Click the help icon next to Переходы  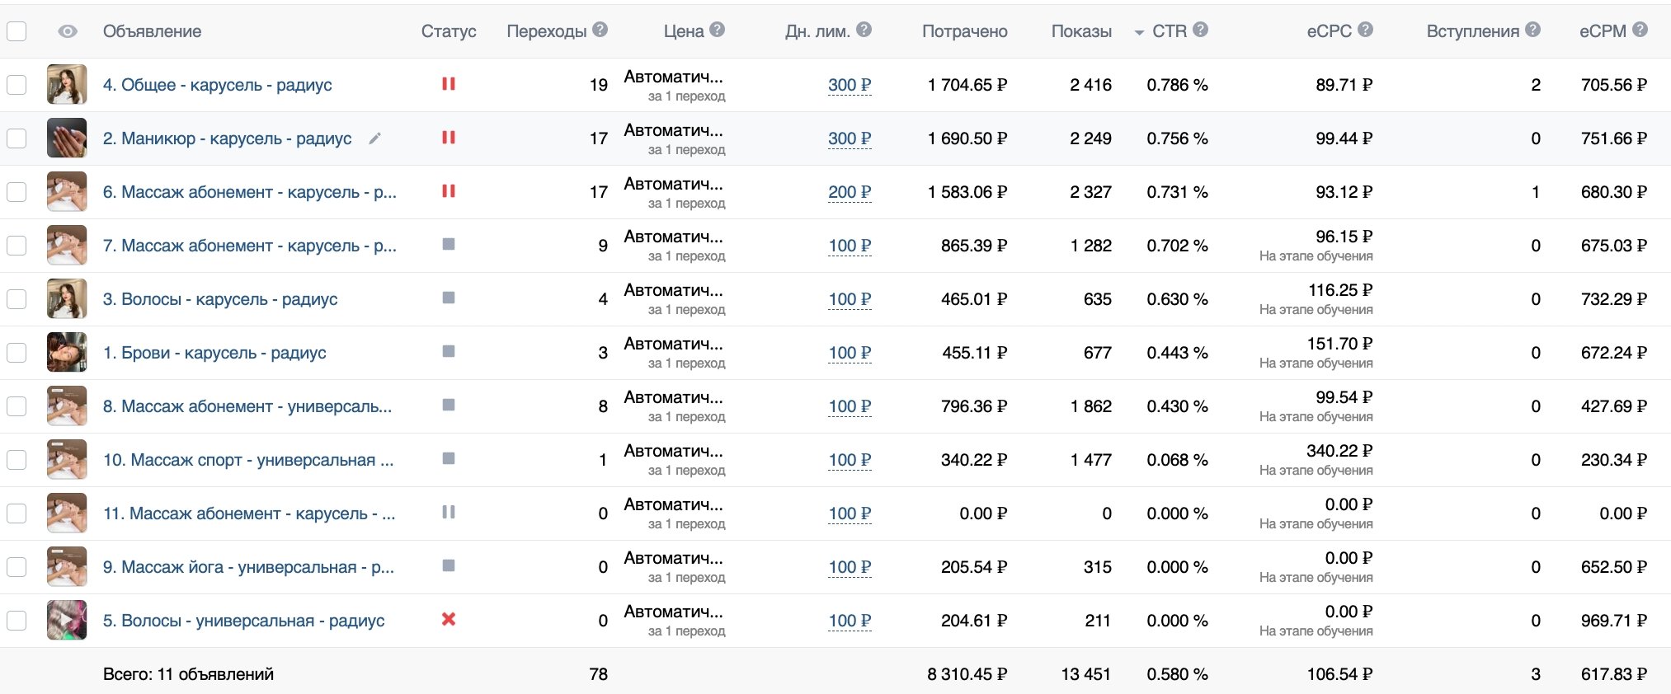[600, 30]
